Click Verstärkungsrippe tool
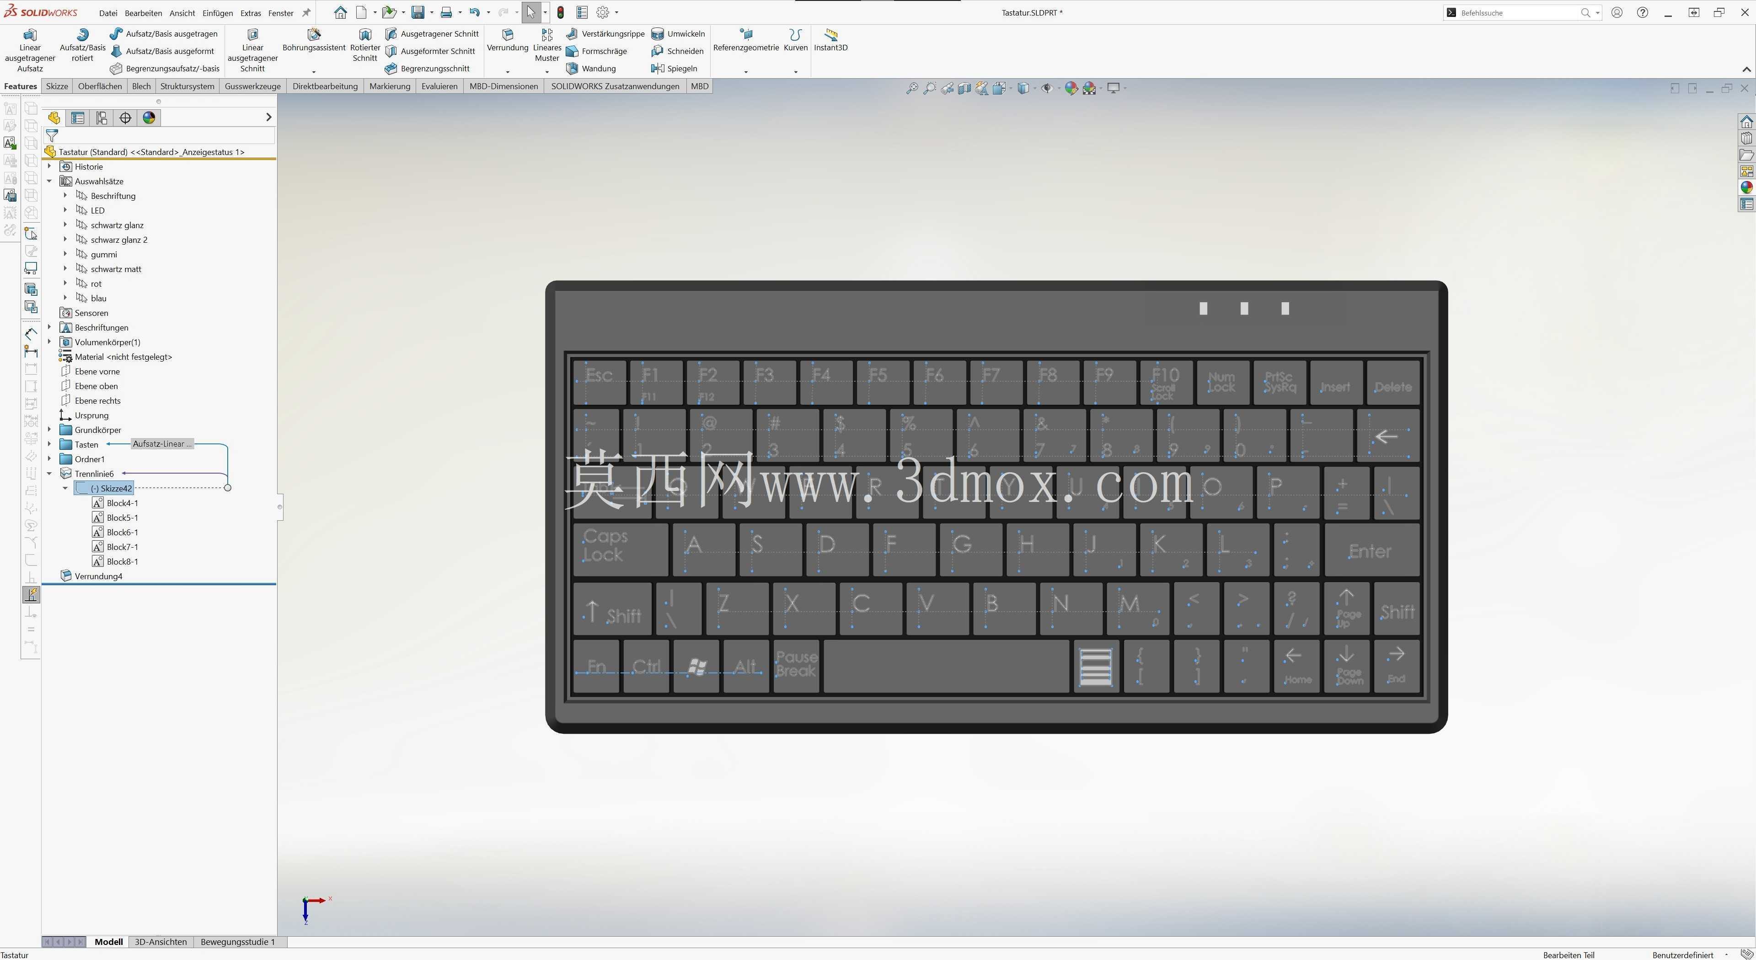 (605, 33)
